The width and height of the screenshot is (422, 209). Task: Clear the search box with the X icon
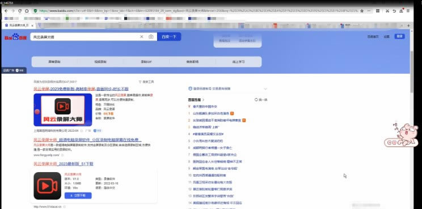[x=142, y=36]
